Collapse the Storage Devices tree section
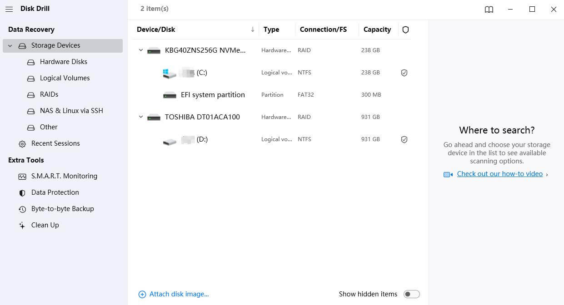Viewport: 564px width, 305px height. coord(10,46)
